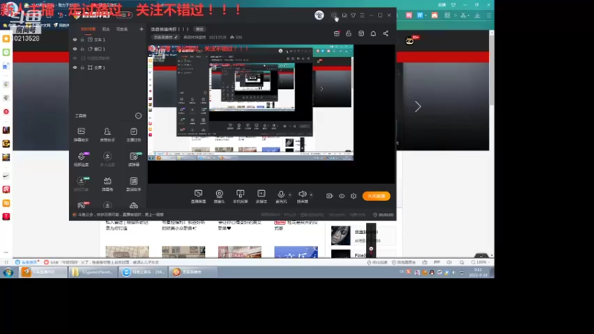Click the 100% zoom control in browser status bar
Viewport: 594px width, 334px height.
click(x=479, y=262)
